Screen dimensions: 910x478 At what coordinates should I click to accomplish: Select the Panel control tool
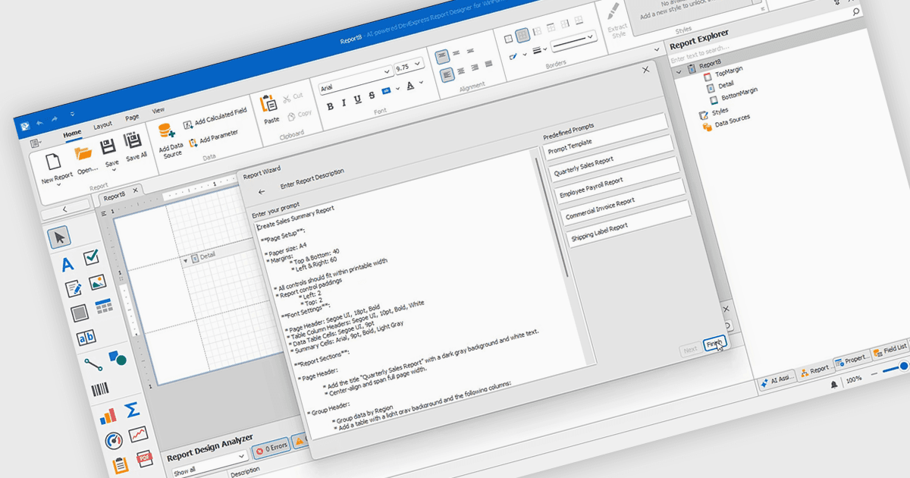coord(79,313)
